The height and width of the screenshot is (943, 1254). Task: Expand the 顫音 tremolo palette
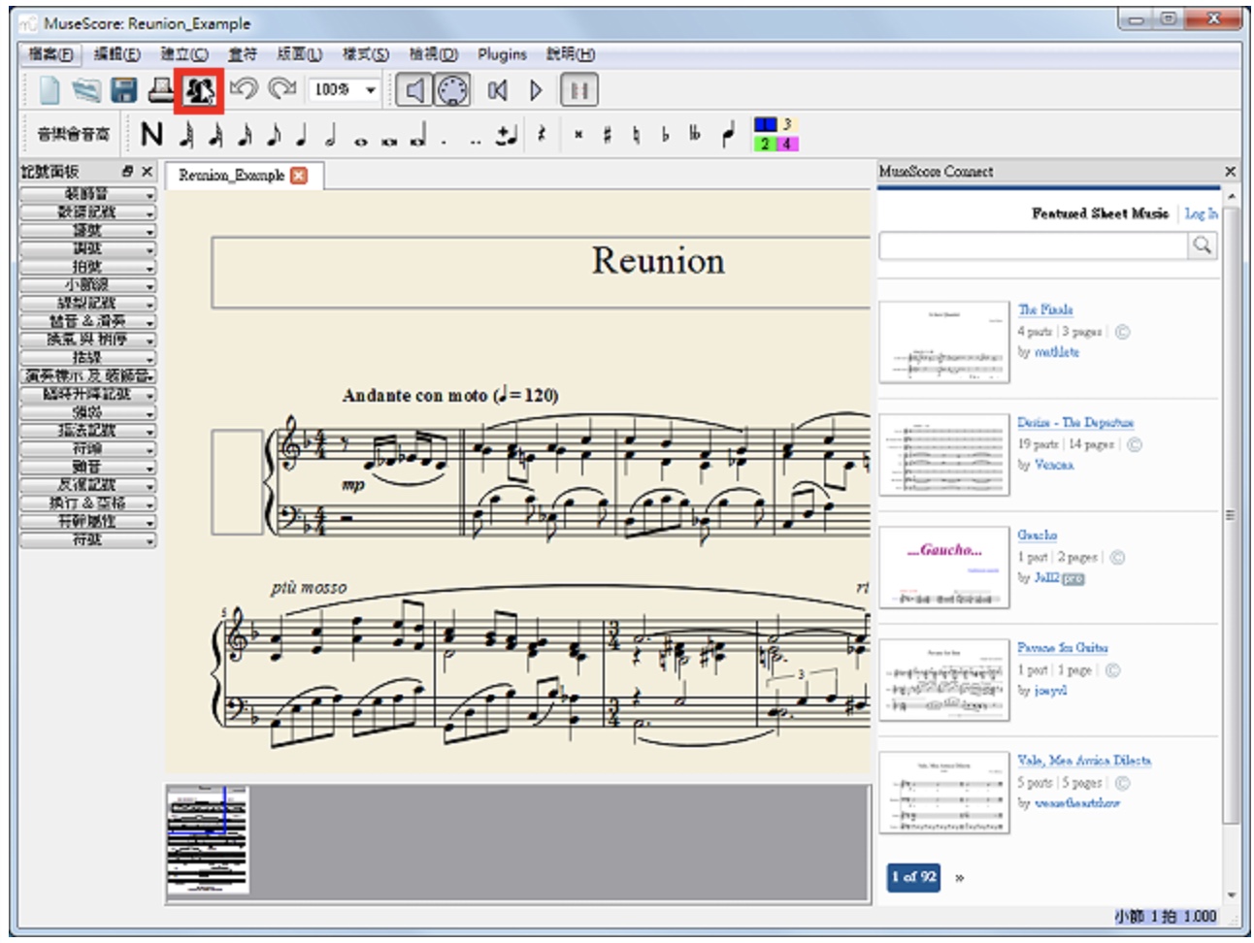88,467
